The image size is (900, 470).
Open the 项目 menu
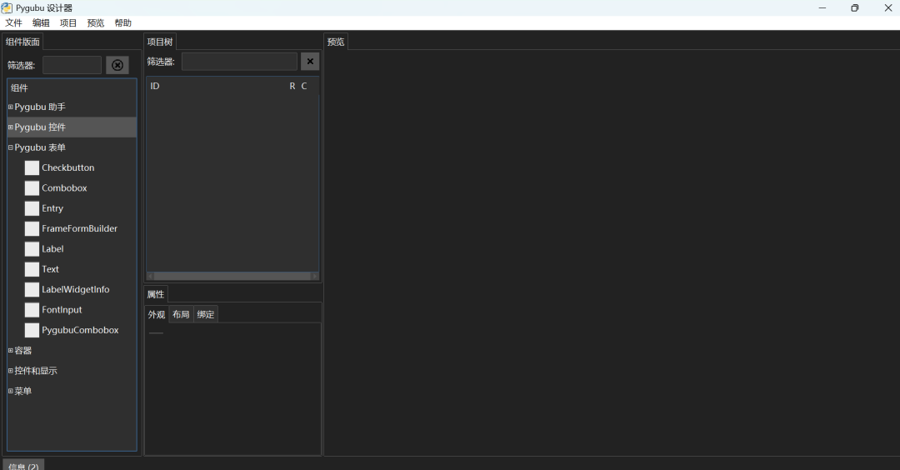[68, 23]
